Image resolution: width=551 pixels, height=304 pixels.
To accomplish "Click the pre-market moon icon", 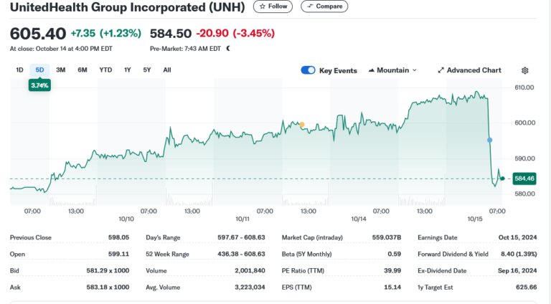I will (x=228, y=49).
